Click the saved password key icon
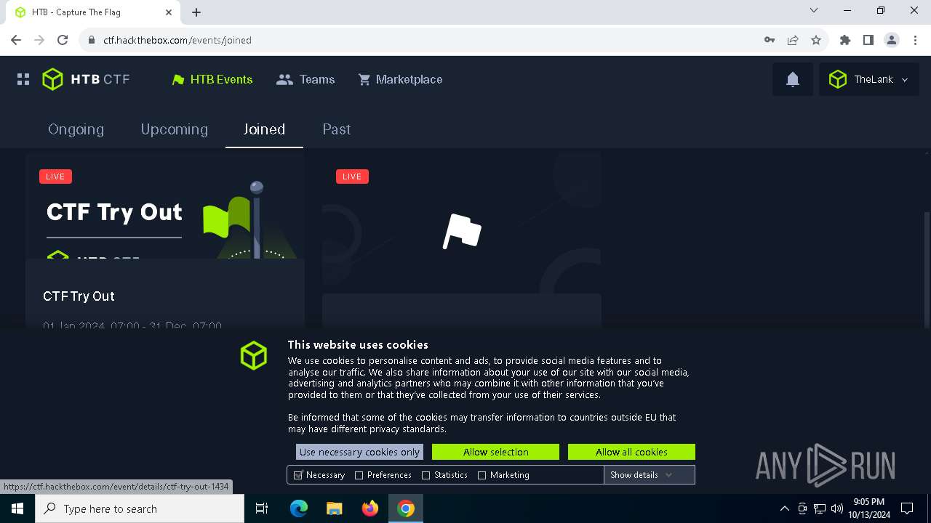This screenshot has height=523, width=931. (770, 40)
